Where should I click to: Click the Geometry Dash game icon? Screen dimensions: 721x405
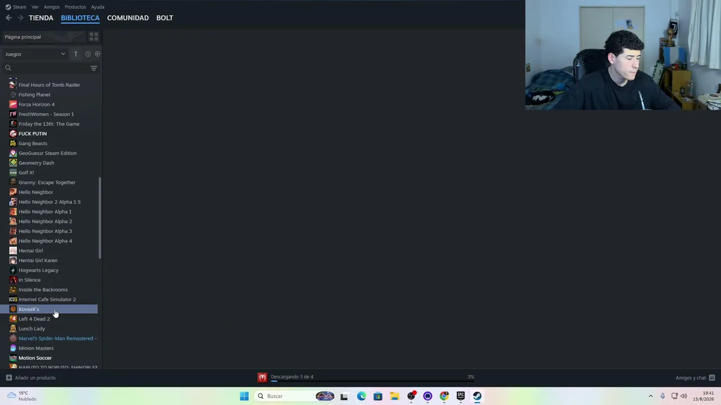(x=13, y=163)
